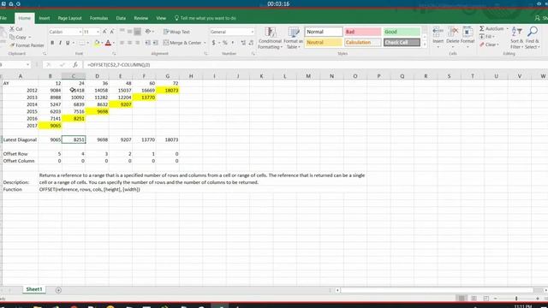
Task: Switch to the View tab
Action: click(161, 18)
